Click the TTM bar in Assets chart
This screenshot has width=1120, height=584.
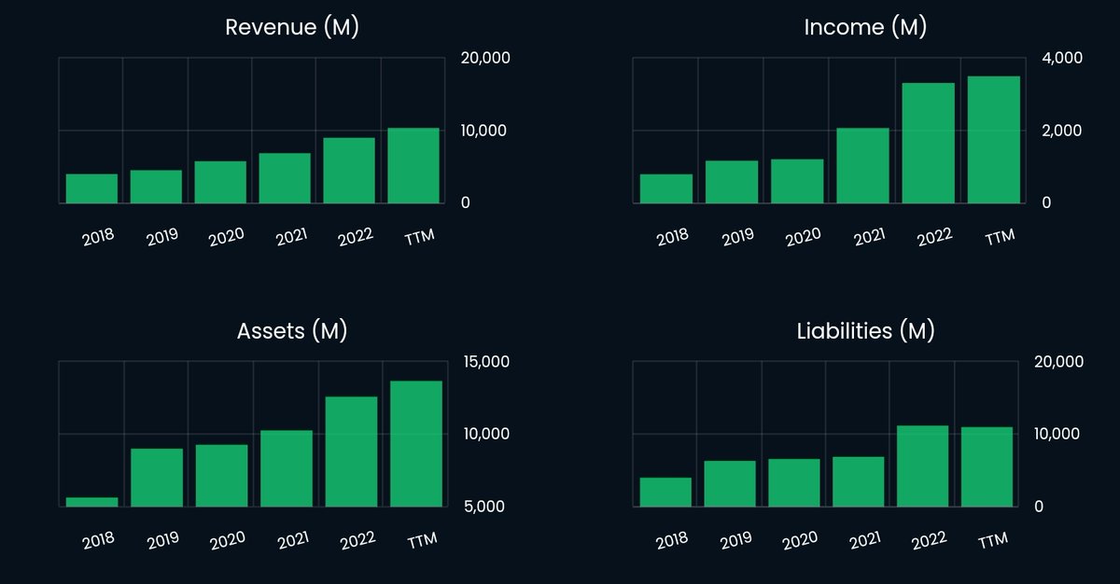click(x=416, y=444)
